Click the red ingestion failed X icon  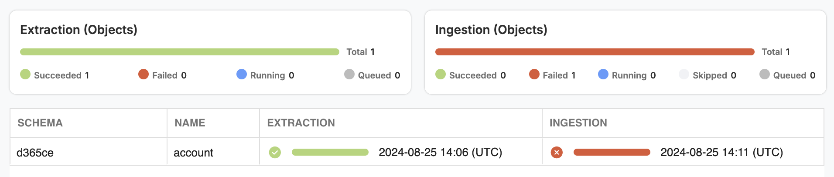tap(557, 152)
